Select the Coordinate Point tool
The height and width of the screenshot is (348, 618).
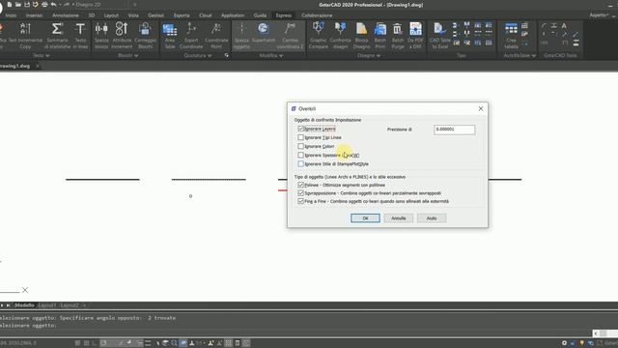216,36
